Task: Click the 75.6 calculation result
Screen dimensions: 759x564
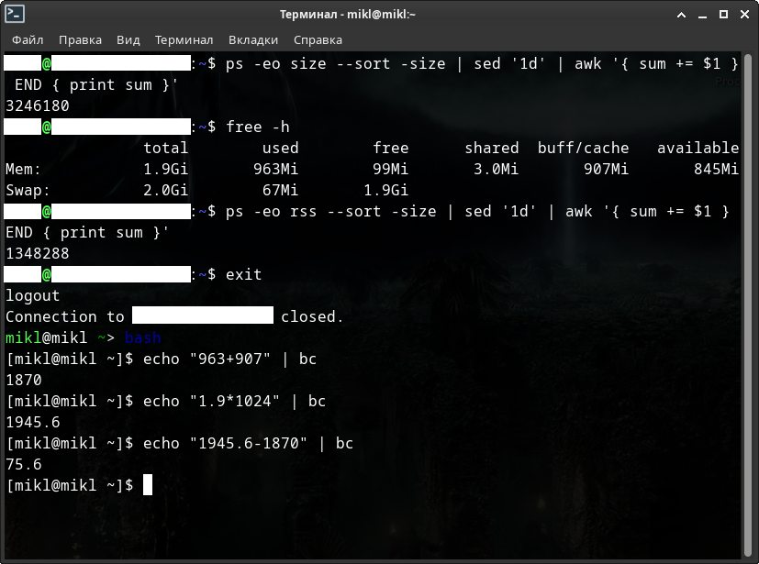Action: coord(24,464)
